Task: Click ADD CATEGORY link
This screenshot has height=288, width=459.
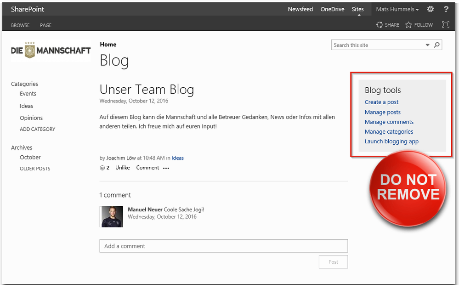Action: (x=38, y=130)
